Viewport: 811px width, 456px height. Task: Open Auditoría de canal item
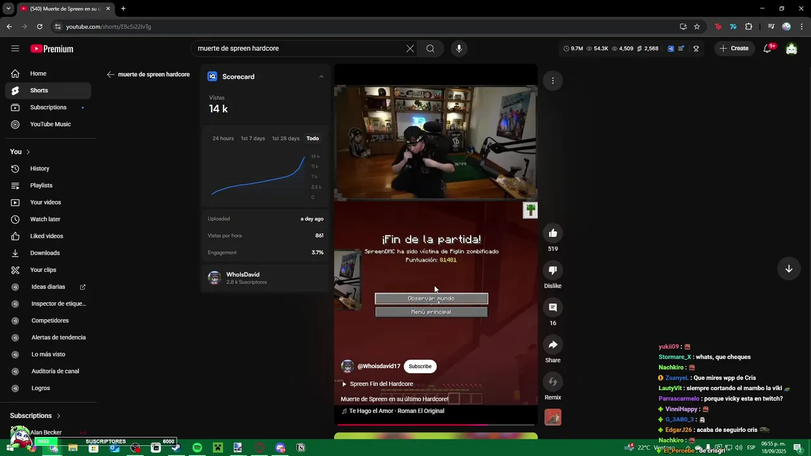[48, 371]
